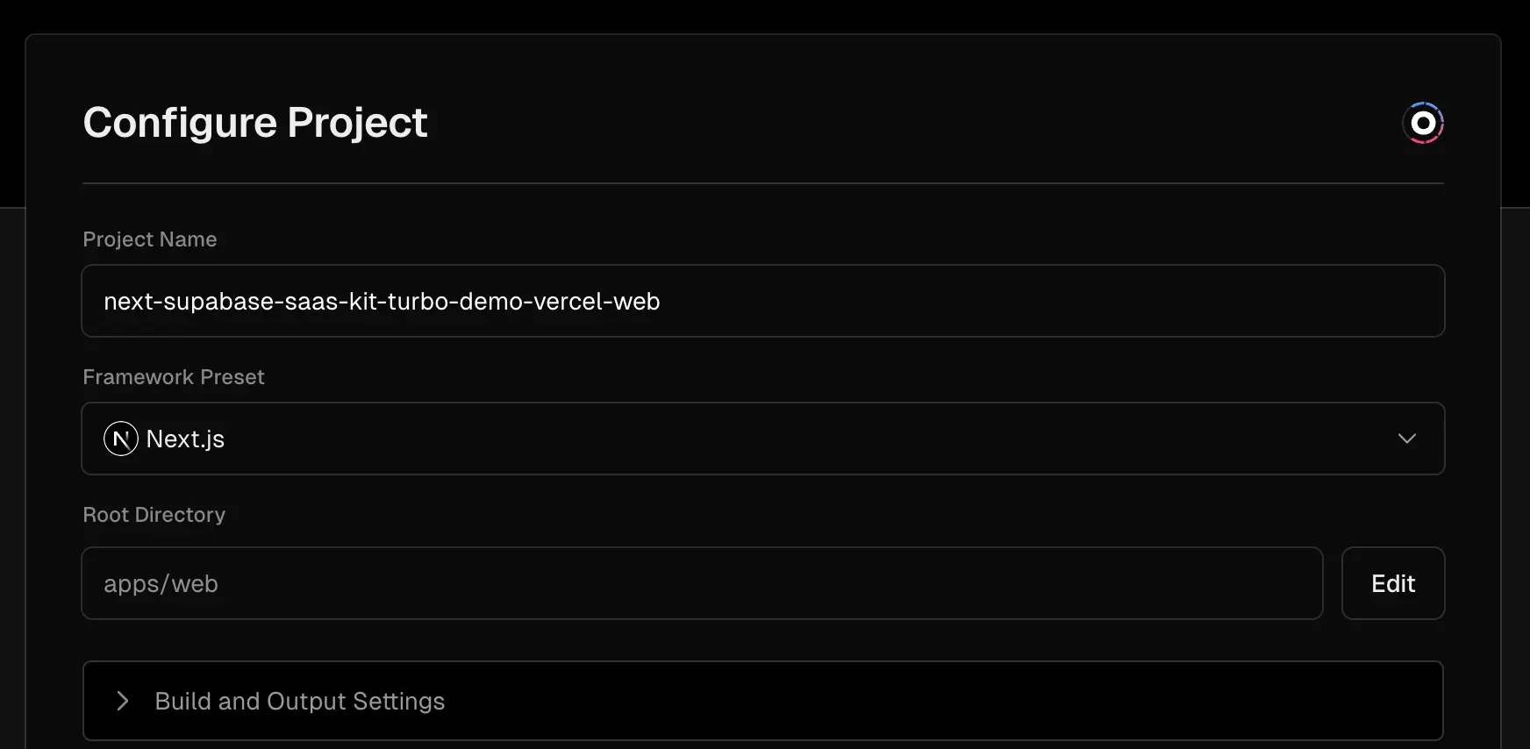Click the next-supabase-saas-kit project name text
The width and height of the screenshot is (1530, 749).
pyautogui.click(x=381, y=301)
